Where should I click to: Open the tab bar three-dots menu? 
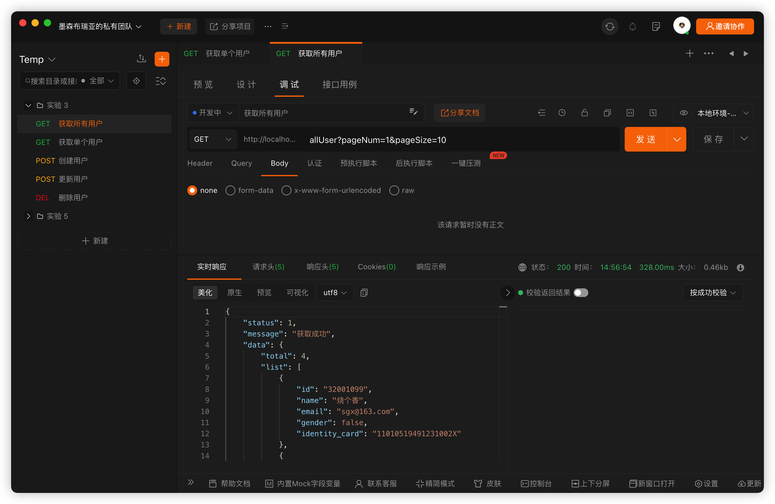[x=708, y=53]
